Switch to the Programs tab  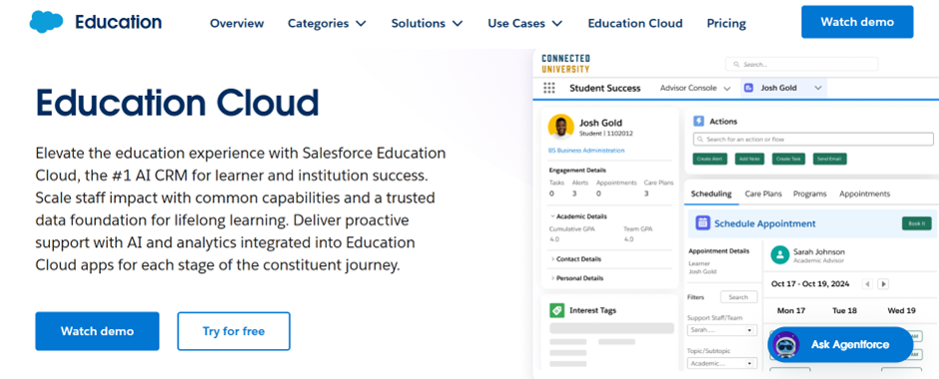click(x=810, y=193)
